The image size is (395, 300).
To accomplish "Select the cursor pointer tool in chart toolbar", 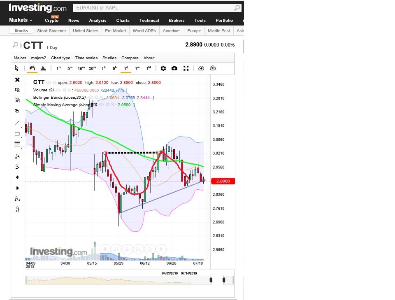I will pos(16,68).
